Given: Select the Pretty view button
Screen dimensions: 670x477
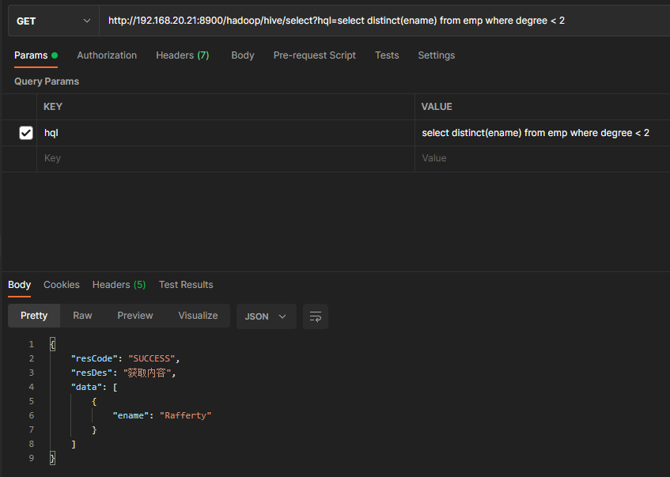Looking at the screenshot, I should click(x=34, y=316).
